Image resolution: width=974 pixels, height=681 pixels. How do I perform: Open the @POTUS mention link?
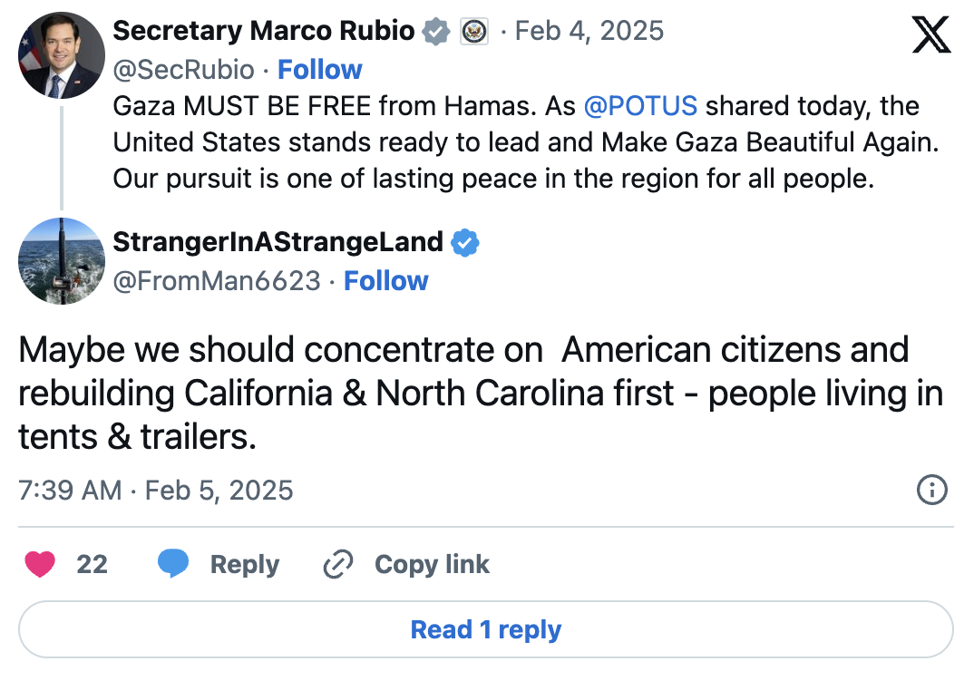click(x=640, y=106)
